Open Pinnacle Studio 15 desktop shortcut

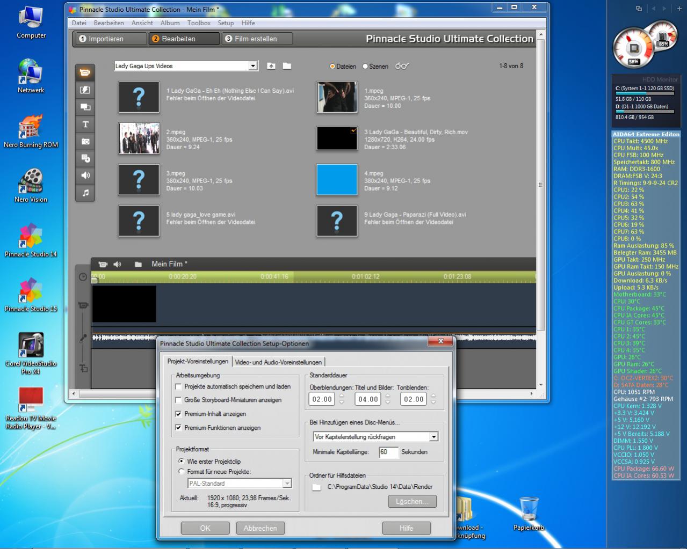pos(31,295)
